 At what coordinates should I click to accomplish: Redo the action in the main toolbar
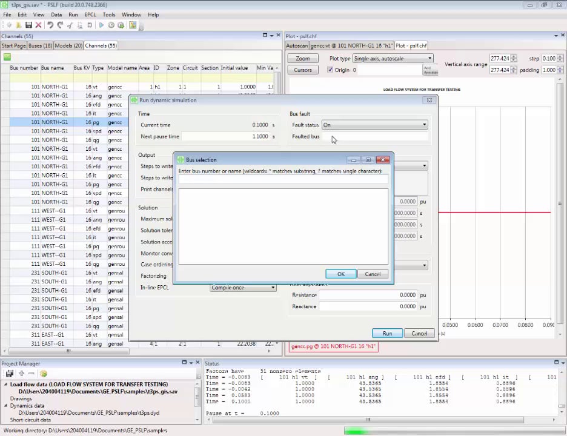pos(60,25)
